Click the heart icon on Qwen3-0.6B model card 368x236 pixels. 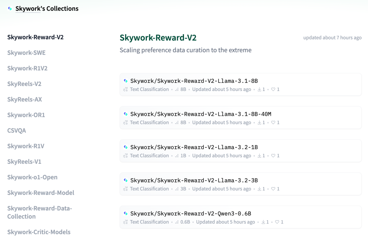click(277, 222)
